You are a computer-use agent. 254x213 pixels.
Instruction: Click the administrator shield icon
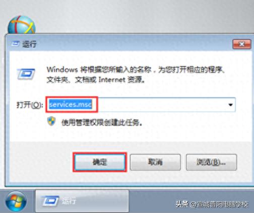[x=51, y=121]
